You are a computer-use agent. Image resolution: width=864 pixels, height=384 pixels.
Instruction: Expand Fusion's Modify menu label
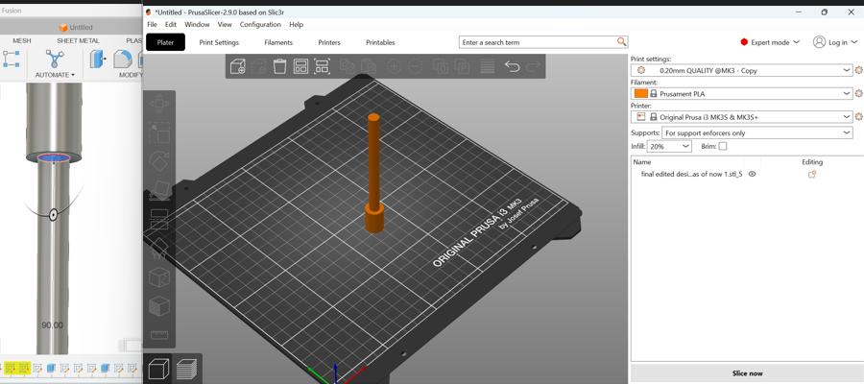coord(131,75)
